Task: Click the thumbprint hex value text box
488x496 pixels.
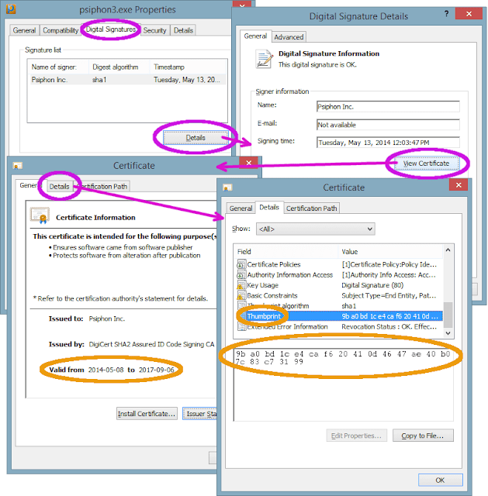Action: [343, 384]
